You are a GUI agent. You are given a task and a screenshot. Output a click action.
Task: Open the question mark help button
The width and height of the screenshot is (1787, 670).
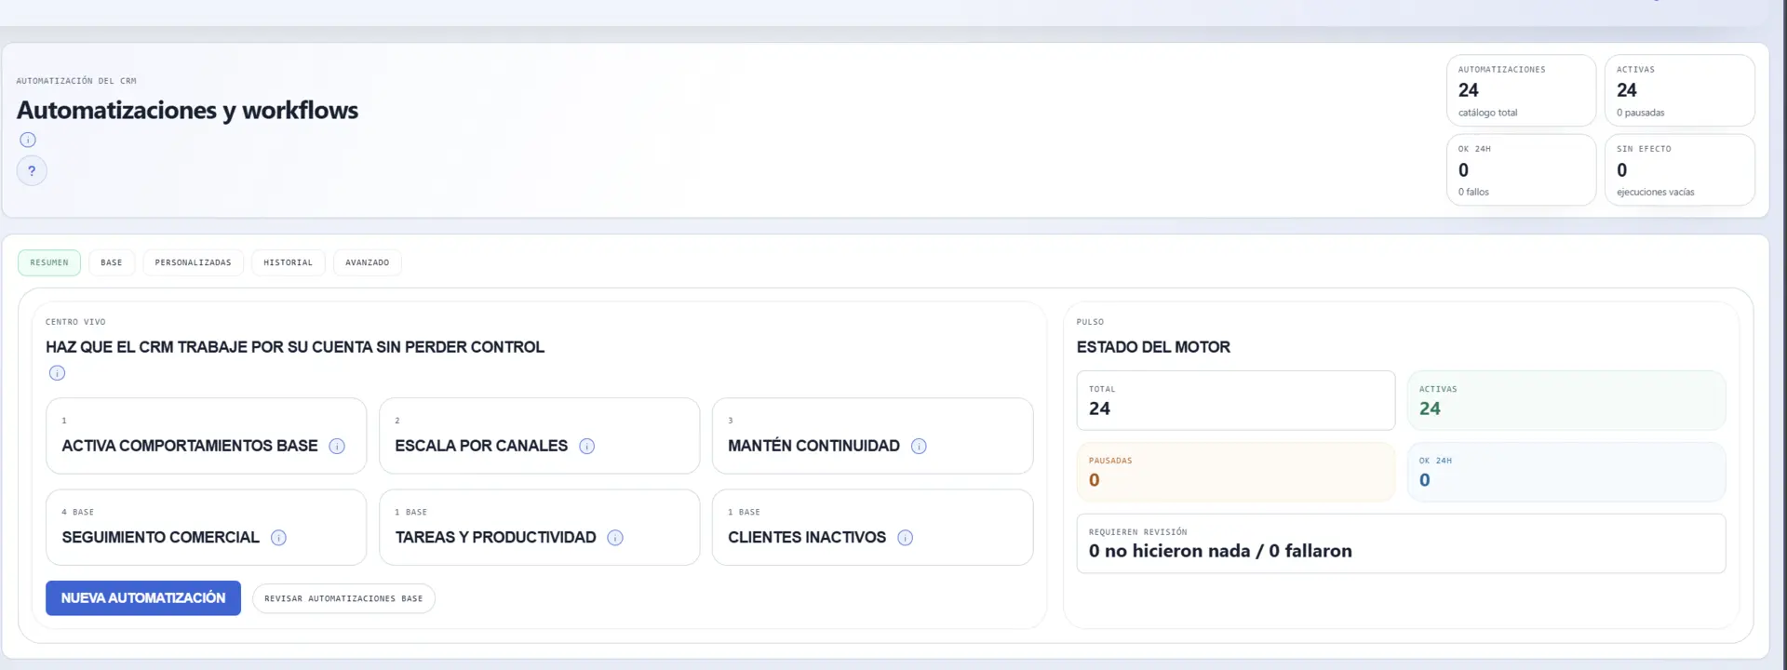[32, 170]
